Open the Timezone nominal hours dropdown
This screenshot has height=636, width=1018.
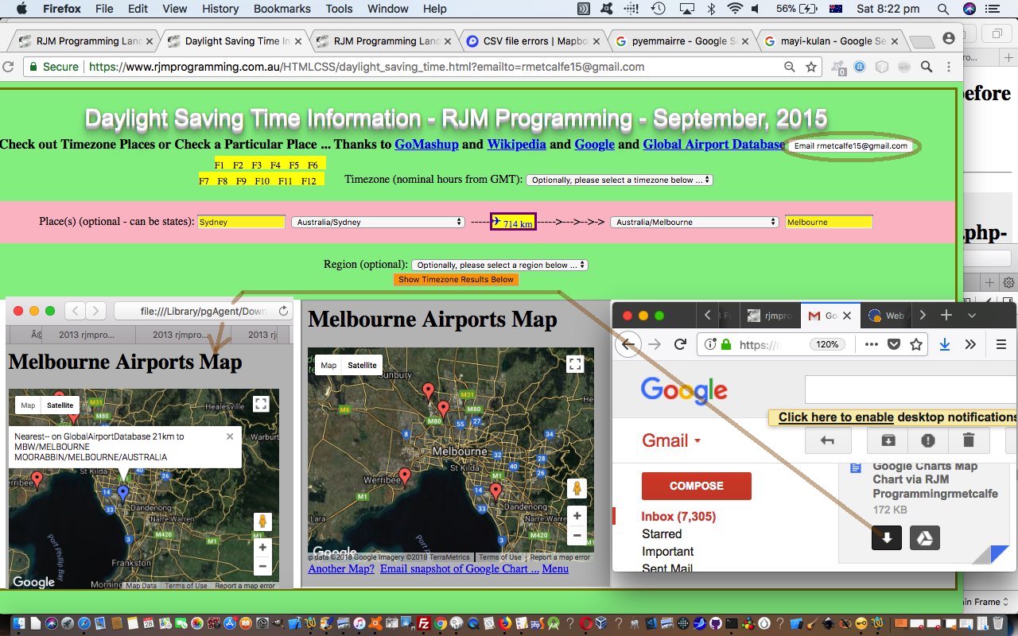click(619, 180)
